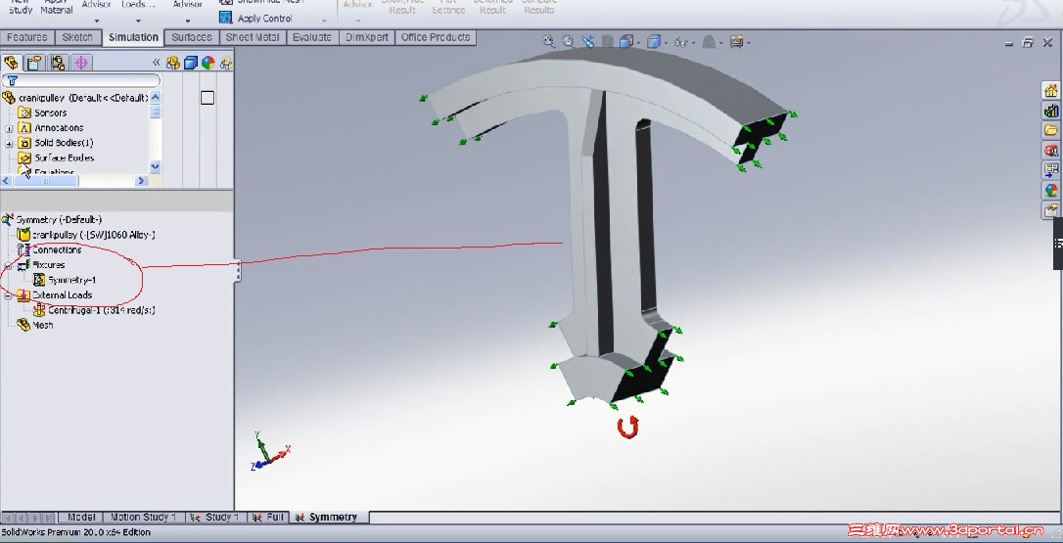Collapse the Fixtures node

coord(8,265)
